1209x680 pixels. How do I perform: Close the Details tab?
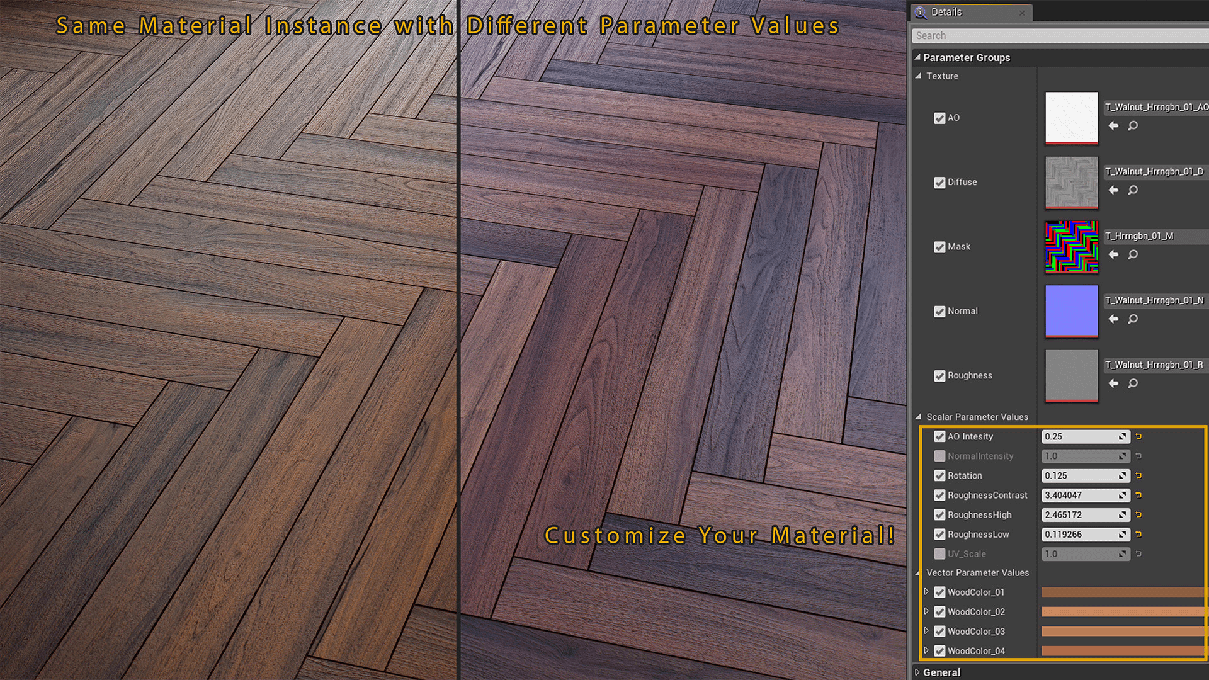pos(1022,13)
